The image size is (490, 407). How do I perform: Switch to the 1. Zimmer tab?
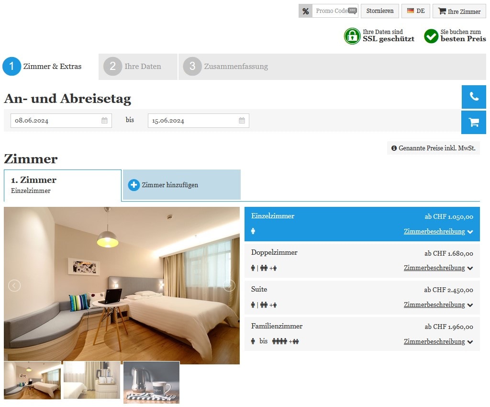click(x=62, y=185)
